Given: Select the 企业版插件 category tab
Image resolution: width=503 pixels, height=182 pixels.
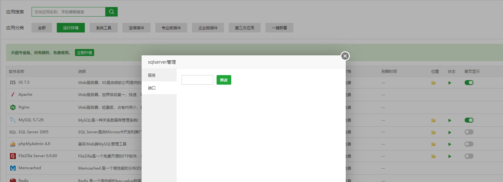Looking at the screenshot, I should point(208,28).
